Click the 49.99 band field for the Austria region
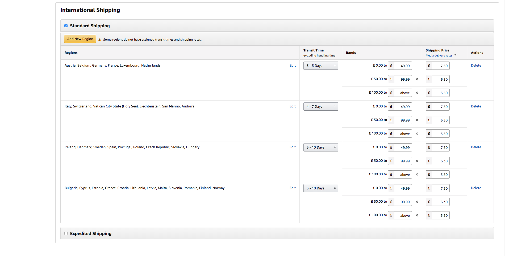Screen dimensions: 505x256 (403, 66)
